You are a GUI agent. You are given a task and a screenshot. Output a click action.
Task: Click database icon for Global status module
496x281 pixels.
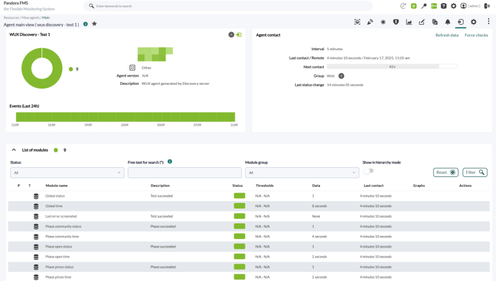(36, 196)
